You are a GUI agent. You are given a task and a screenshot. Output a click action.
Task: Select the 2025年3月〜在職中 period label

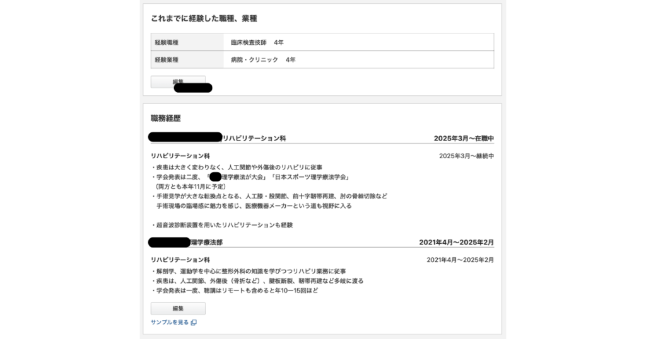[464, 138]
